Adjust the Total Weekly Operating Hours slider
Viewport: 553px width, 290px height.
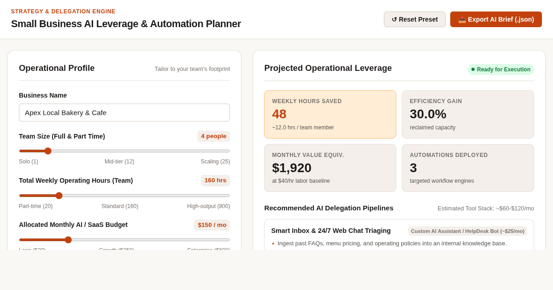point(124,196)
